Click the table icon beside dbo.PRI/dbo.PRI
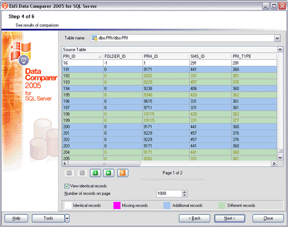Screen dimensions: 288x227 (94, 38)
